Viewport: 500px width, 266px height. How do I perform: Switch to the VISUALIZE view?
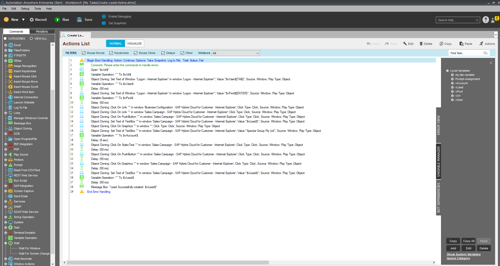coord(134,44)
